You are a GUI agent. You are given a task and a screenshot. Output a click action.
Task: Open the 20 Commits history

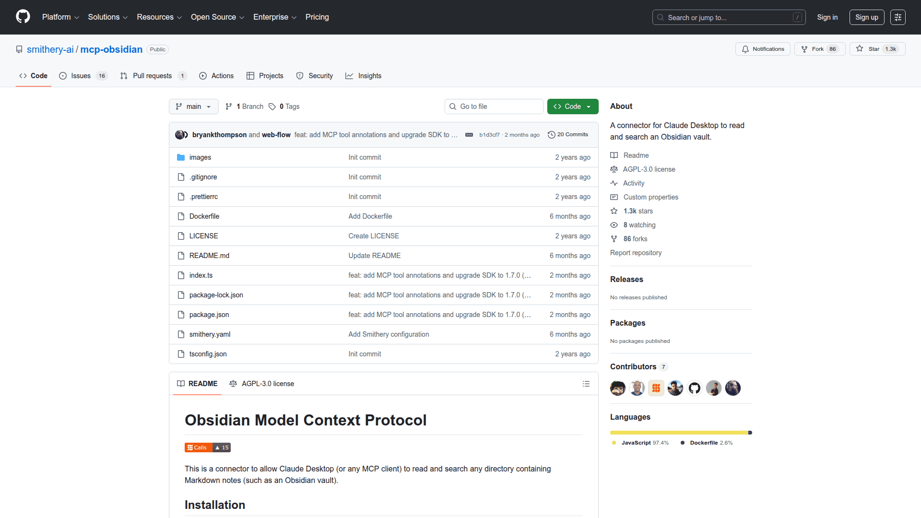[x=568, y=135]
